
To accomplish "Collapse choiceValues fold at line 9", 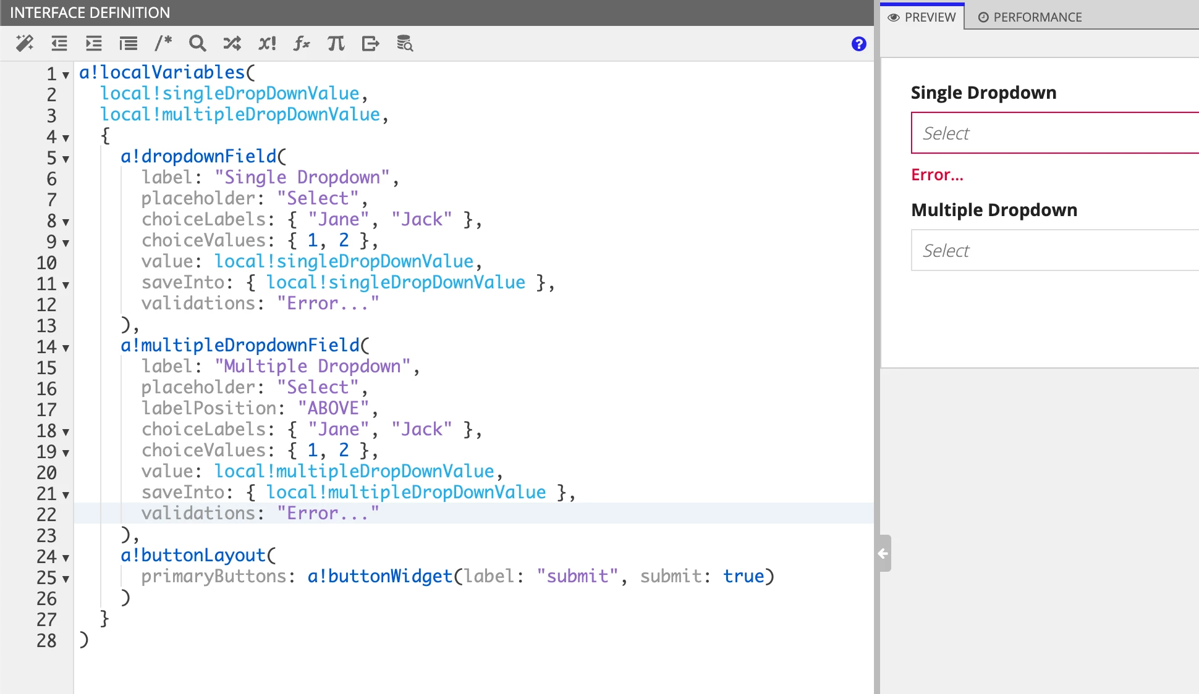I will [66, 243].
